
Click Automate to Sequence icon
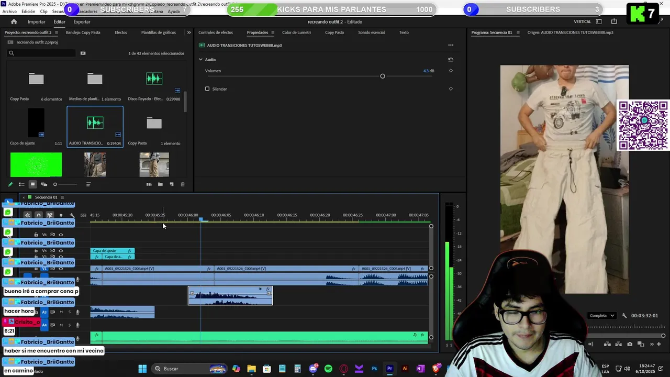pos(149,184)
